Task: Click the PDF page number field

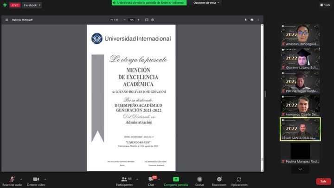Action: [112, 20]
